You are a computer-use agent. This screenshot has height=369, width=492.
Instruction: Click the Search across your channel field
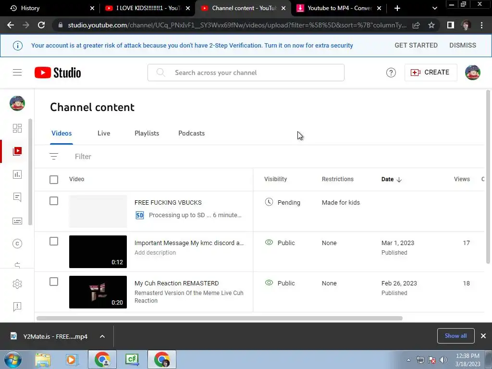[246, 73]
